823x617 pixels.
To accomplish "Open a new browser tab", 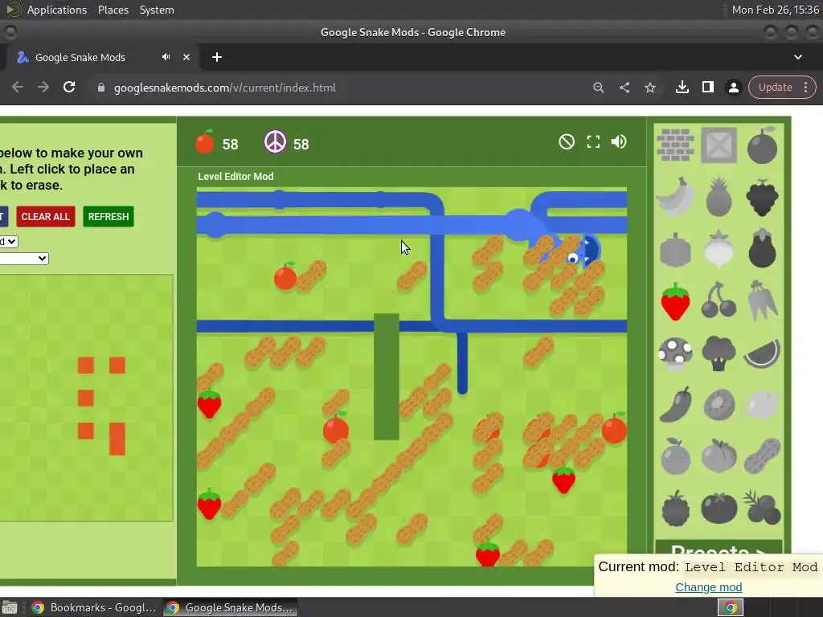I will point(217,57).
